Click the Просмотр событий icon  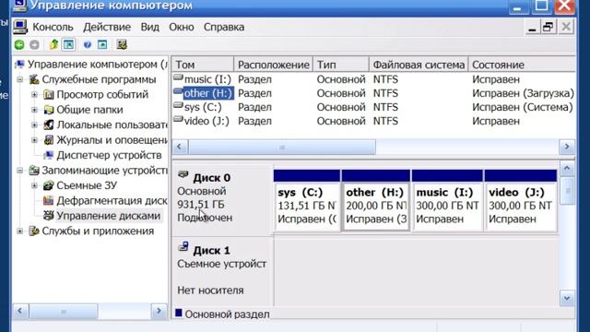(49, 94)
